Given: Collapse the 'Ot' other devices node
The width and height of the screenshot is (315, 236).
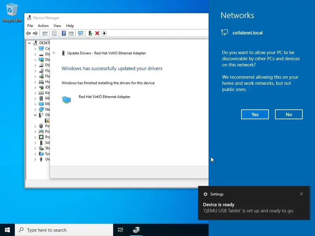Looking at the screenshot, I should click(35, 115).
